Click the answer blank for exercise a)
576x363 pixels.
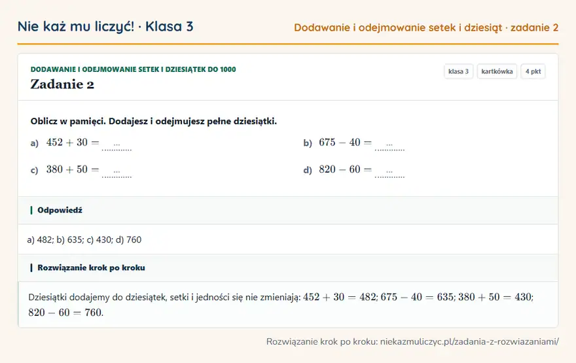tap(117, 145)
